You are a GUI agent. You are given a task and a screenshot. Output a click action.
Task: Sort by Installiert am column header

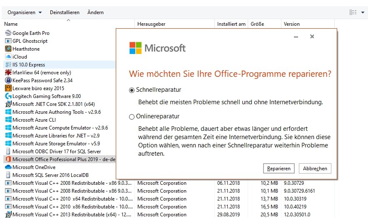point(231,24)
